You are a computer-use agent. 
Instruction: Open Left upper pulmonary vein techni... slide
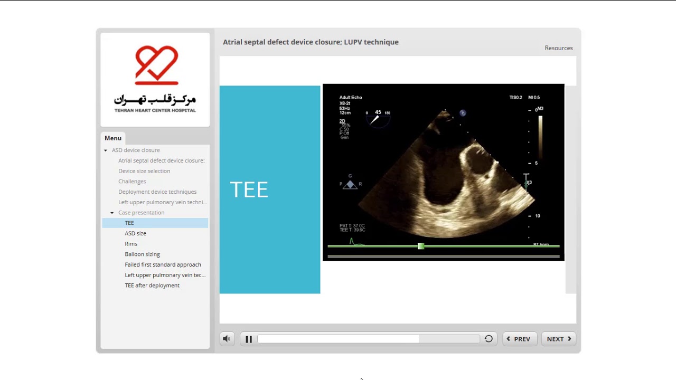(163, 202)
